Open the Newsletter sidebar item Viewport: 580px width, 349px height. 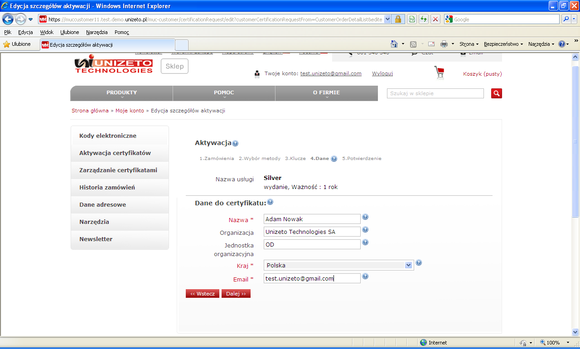[120, 239]
